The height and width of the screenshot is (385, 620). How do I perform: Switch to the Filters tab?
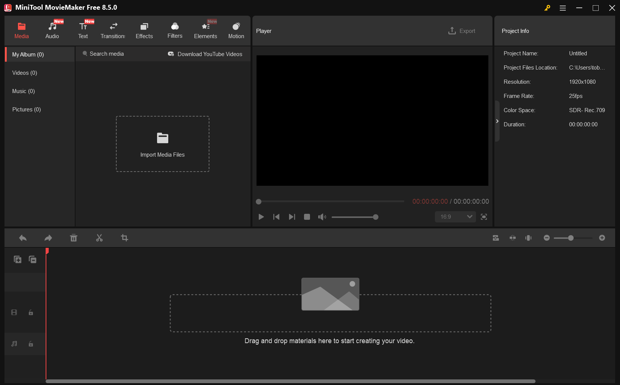tap(175, 30)
